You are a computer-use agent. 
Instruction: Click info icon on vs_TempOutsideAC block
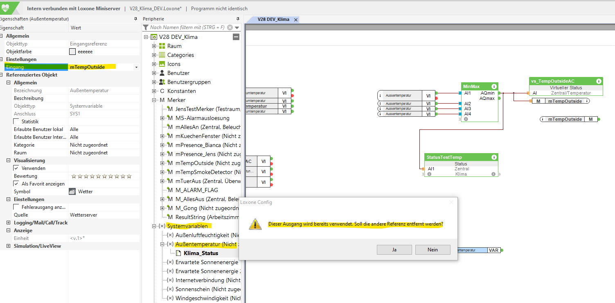pyautogui.click(x=599, y=81)
